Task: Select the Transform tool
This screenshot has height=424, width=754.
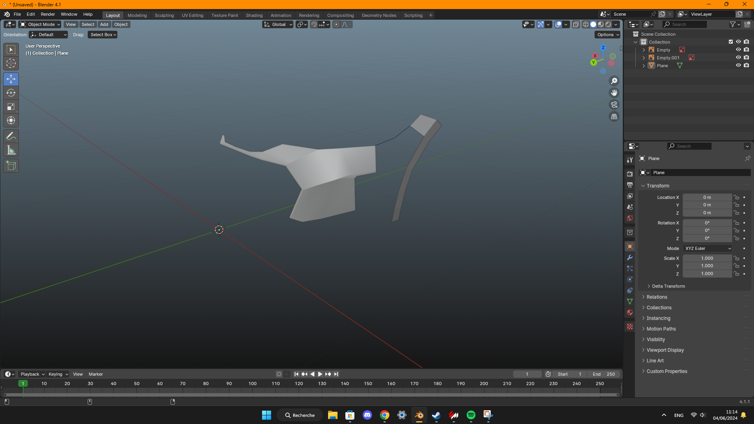Action: click(11, 120)
